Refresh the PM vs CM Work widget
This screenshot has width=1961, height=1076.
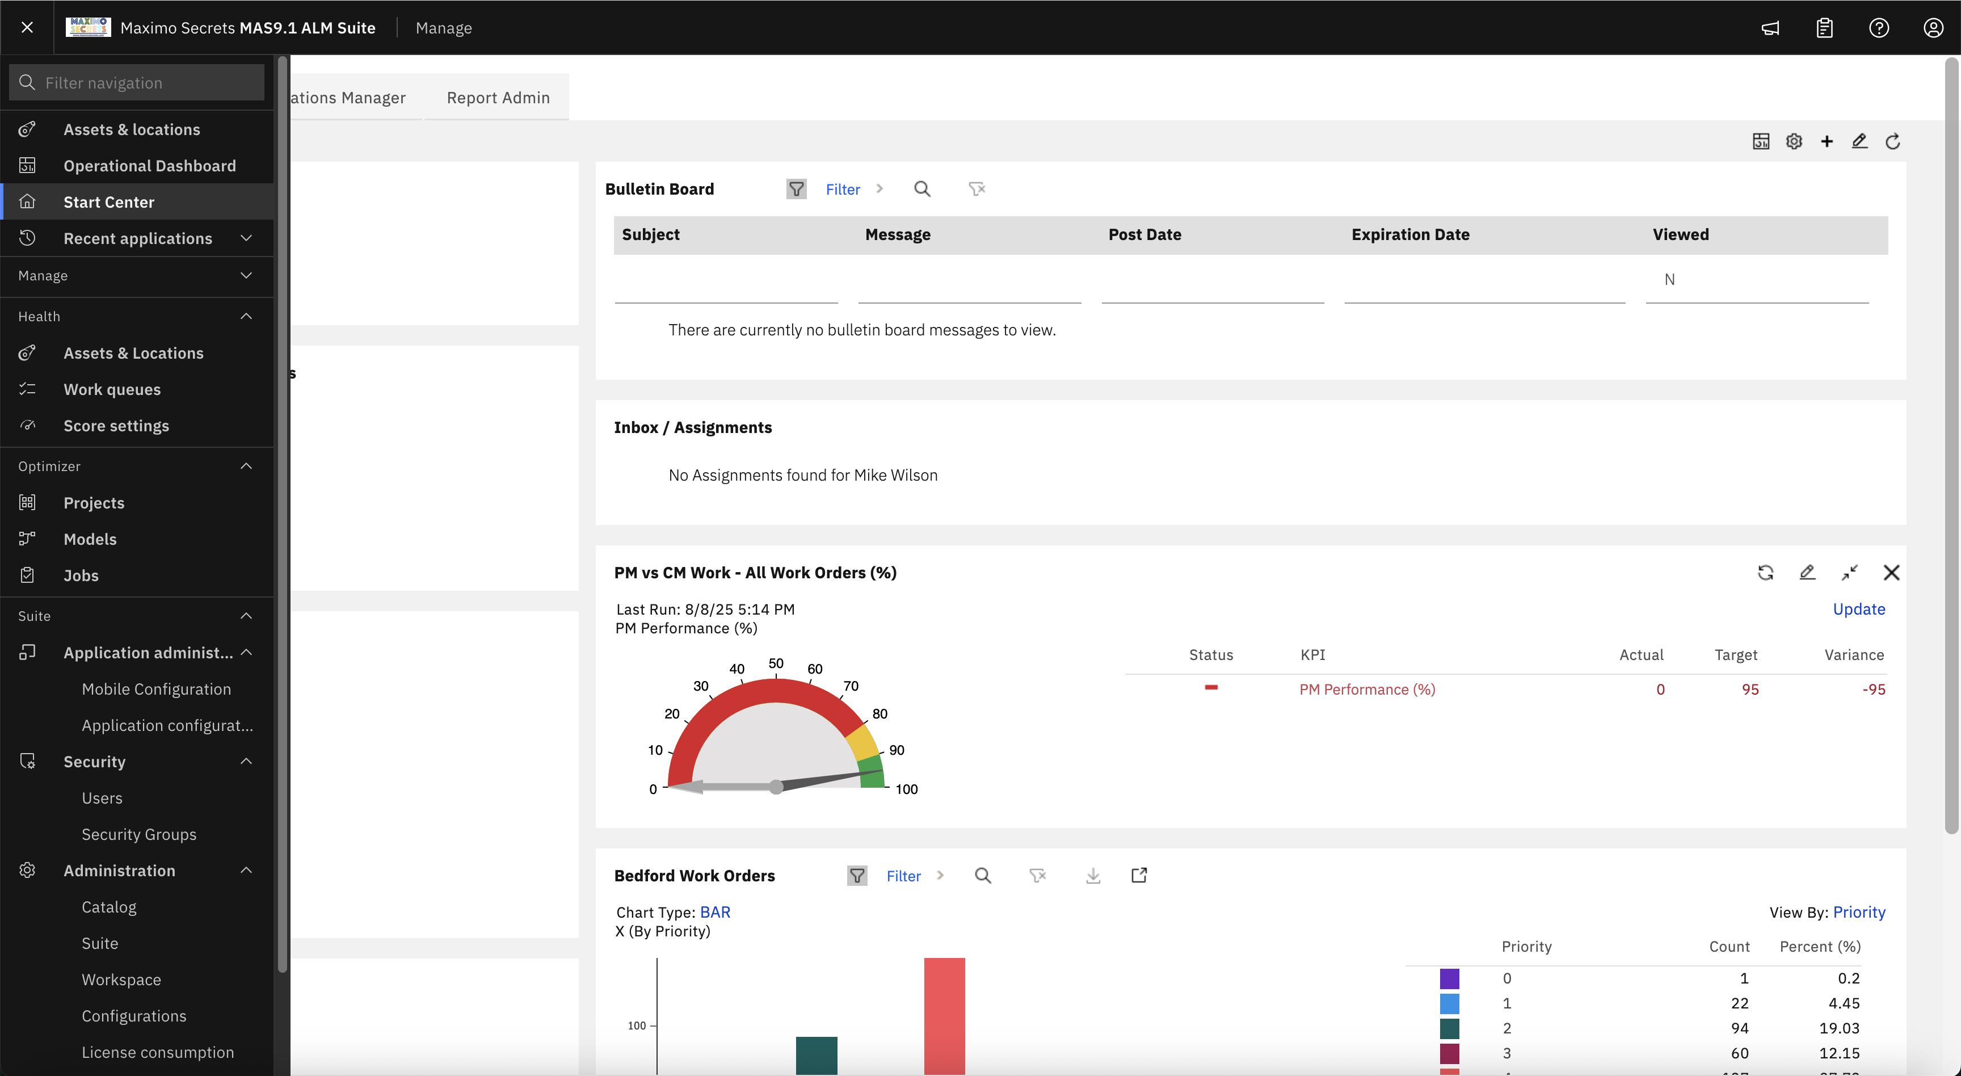click(1767, 573)
